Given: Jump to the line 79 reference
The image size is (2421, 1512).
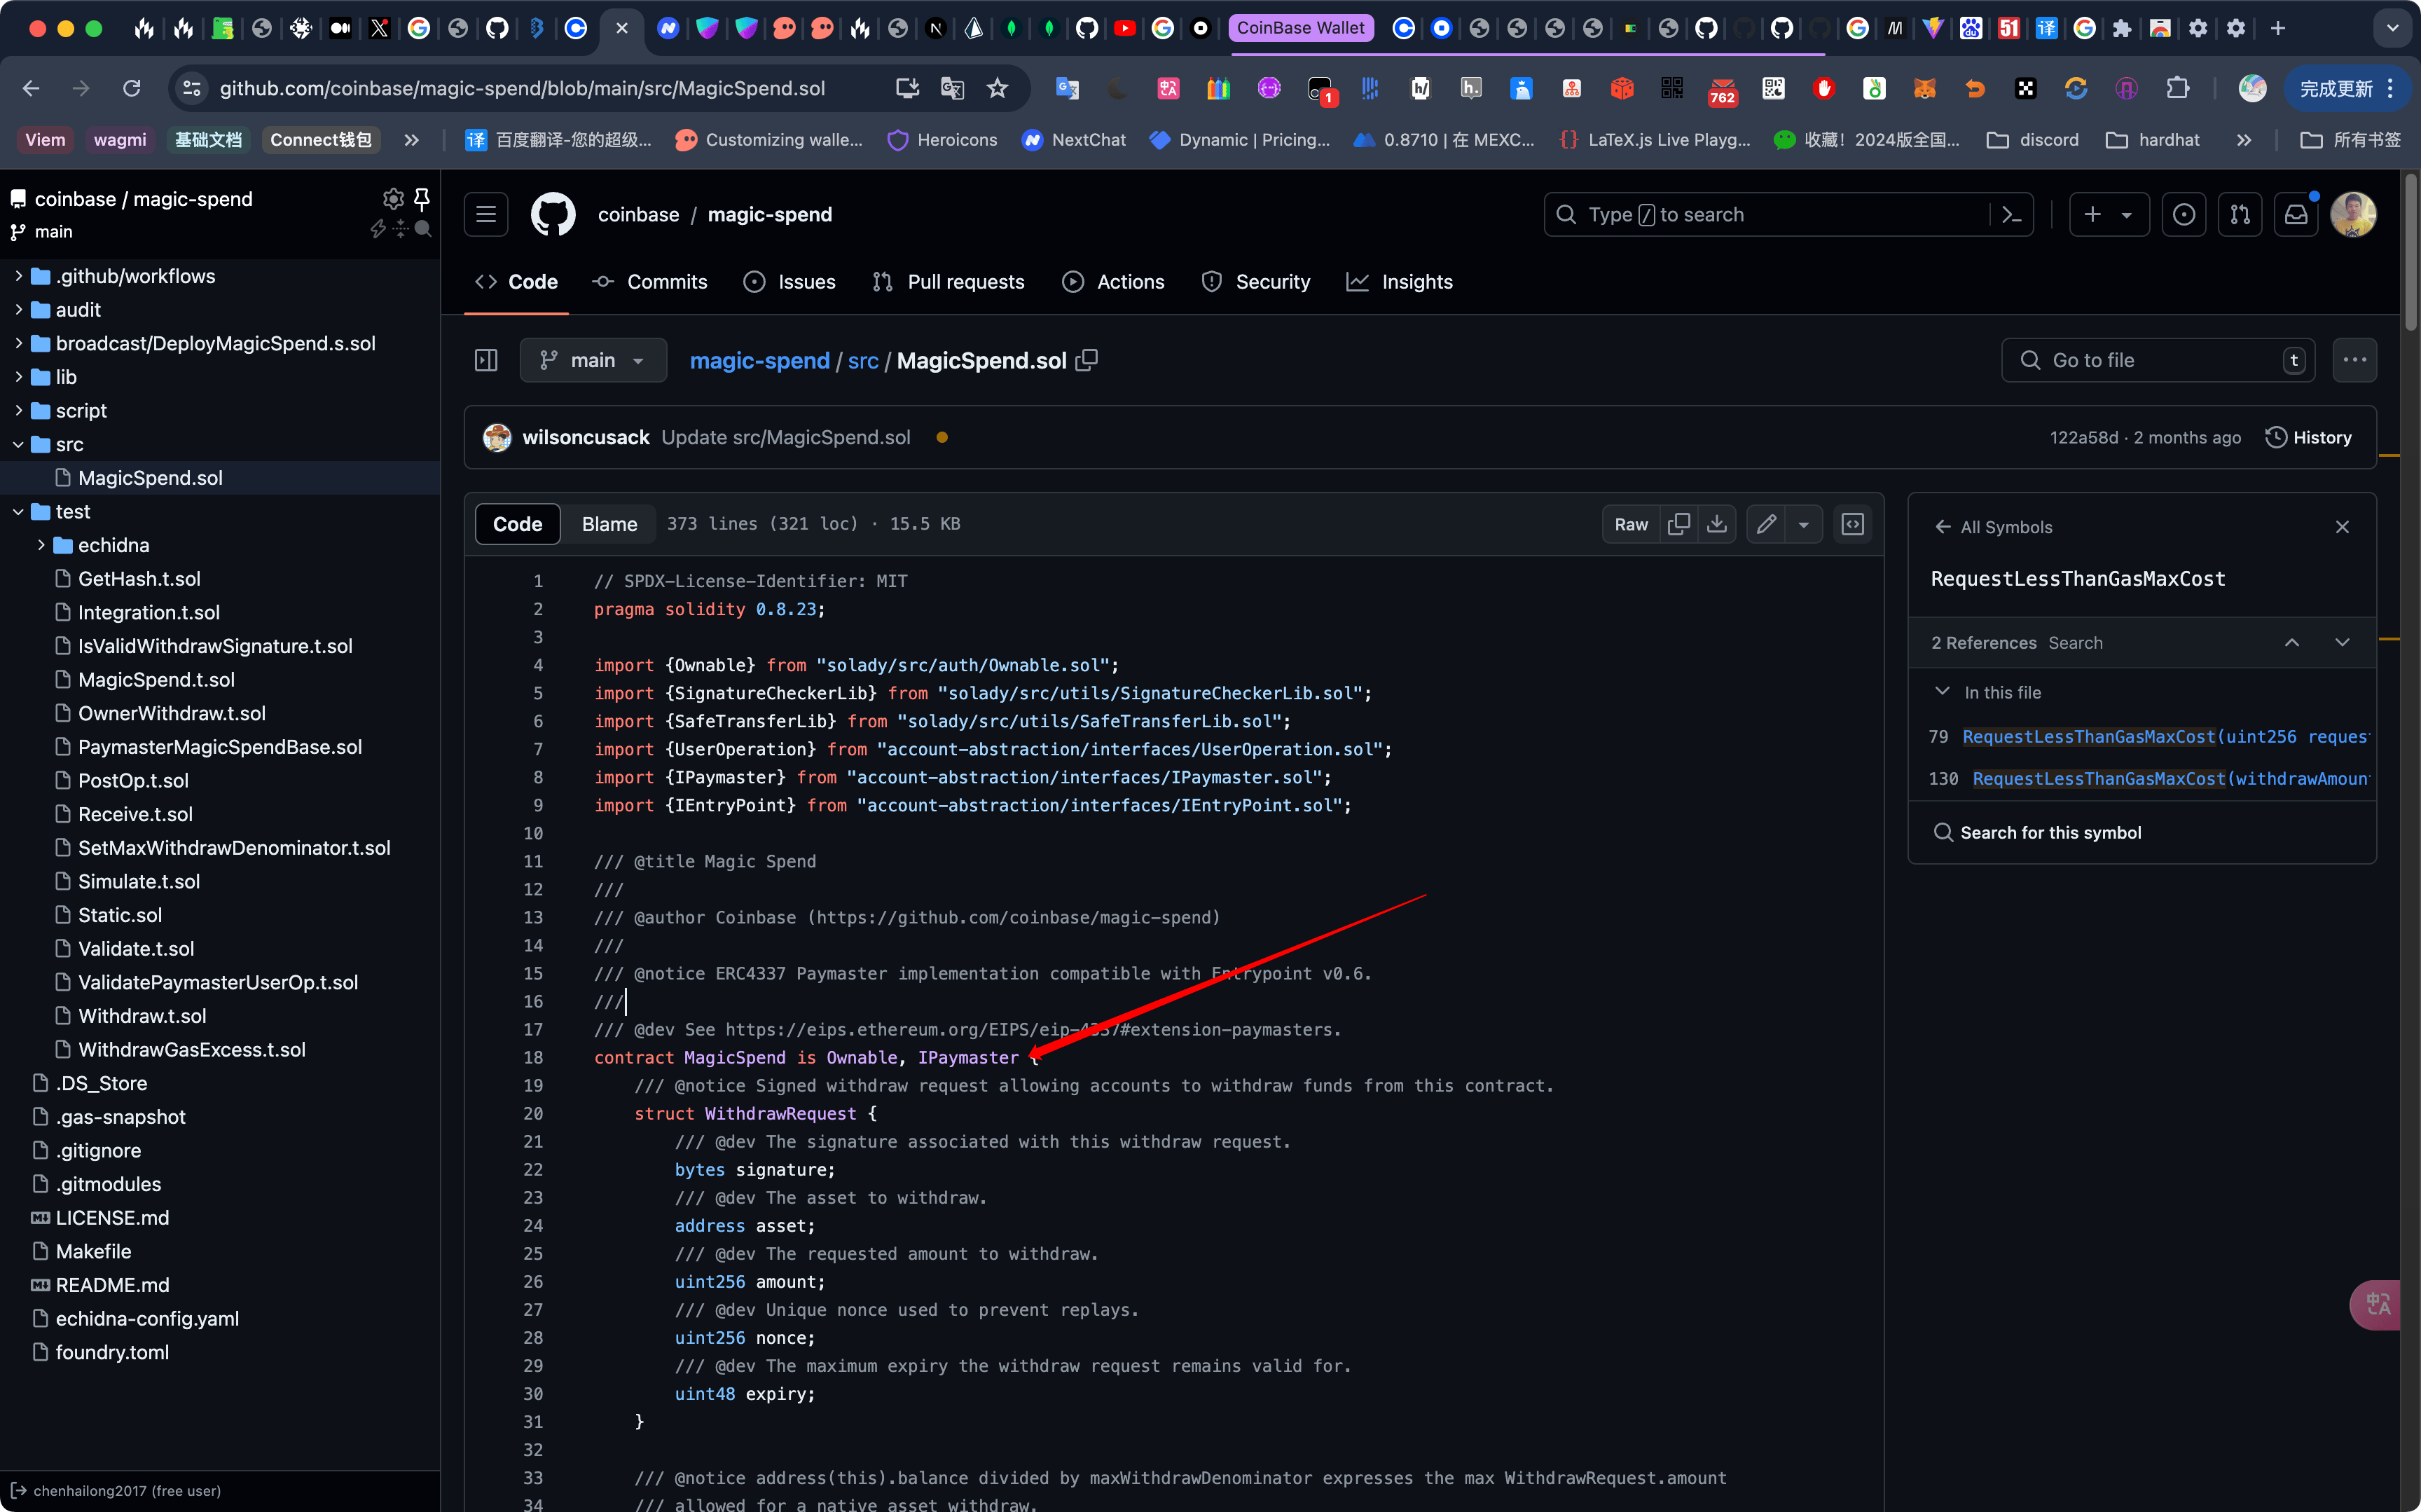Looking at the screenshot, I should [2149, 736].
